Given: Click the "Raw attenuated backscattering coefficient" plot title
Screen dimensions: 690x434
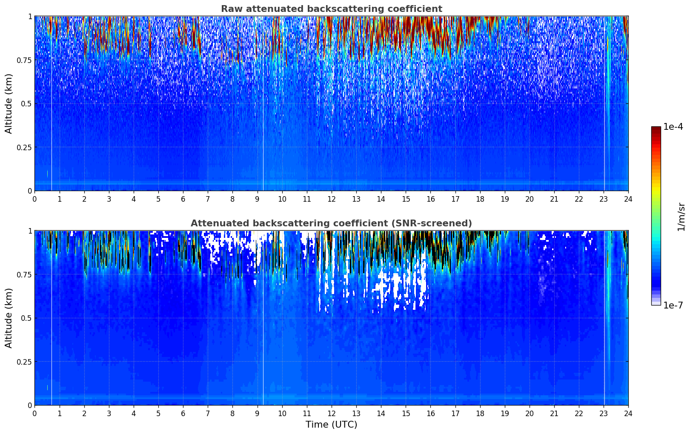Looking at the screenshot, I should [x=331, y=9].
